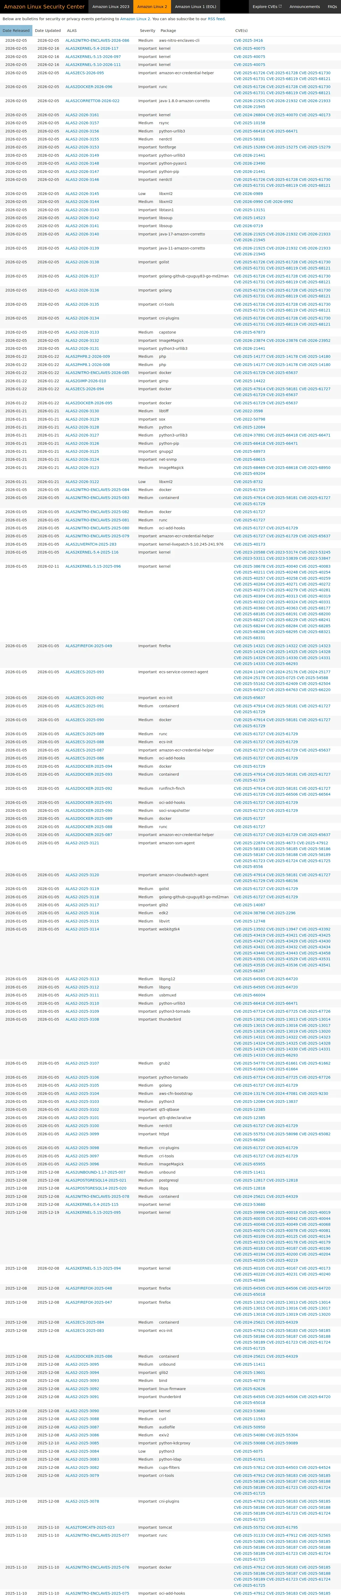Go to Amazon Linux Security Center home

[x=45, y=7]
